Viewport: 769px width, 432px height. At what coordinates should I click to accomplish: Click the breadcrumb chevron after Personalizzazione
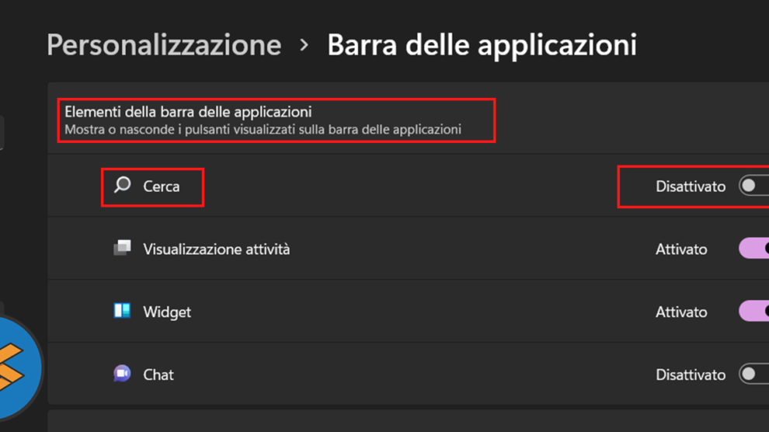tap(304, 45)
